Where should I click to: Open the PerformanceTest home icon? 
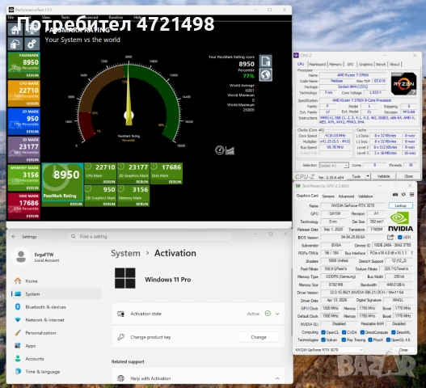point(15,29)
